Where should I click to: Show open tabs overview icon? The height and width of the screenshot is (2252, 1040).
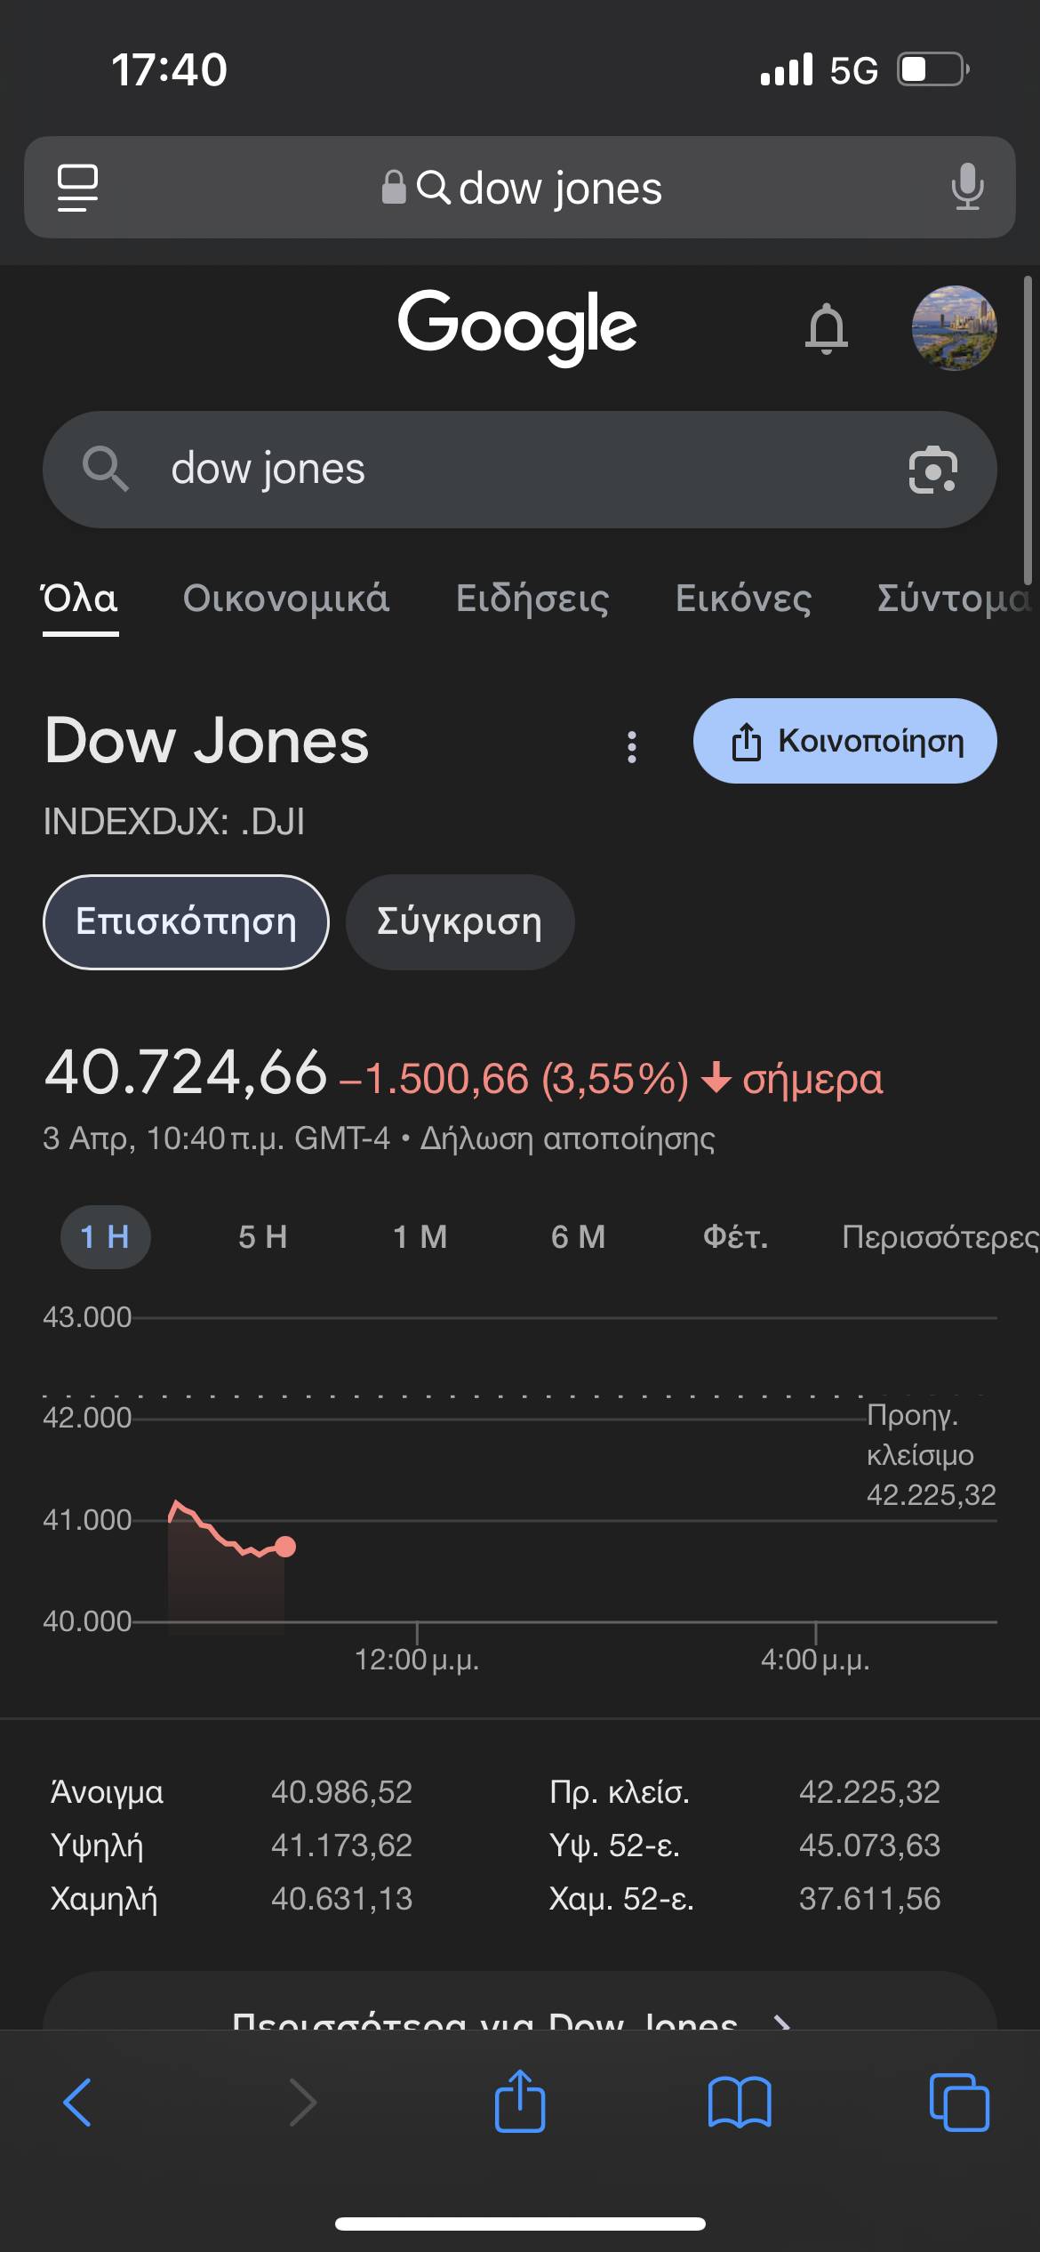[958, 2103]
